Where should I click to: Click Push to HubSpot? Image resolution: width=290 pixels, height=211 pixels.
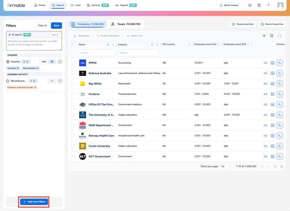pyautogui.click(x=108, y=35)
